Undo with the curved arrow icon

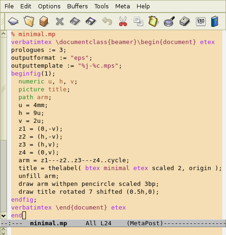click(107, 21)
